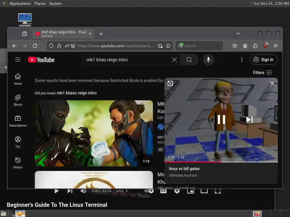Click the fish icon in bottom panel
This screenshot has height=217, width=290.
coord(20,214)
